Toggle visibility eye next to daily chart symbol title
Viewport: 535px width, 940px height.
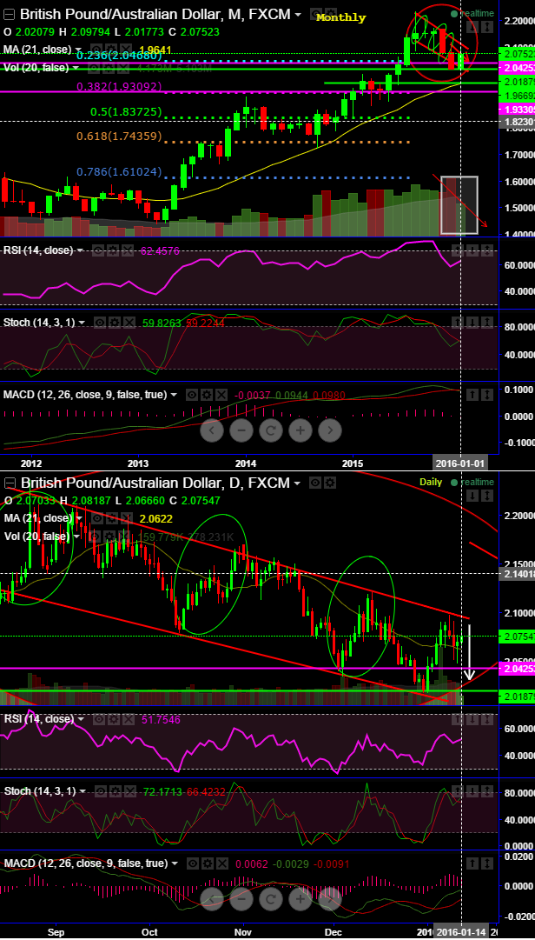[x=315, y=483]
